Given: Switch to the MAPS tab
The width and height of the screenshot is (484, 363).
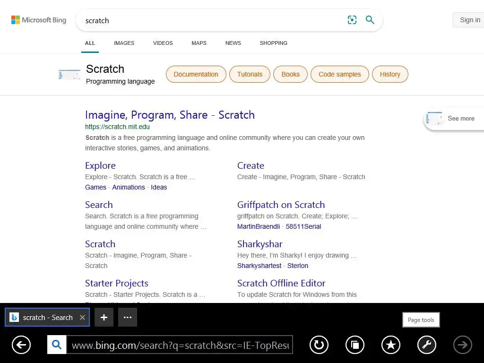Looking at the screenshot, I should pos(199,43).
